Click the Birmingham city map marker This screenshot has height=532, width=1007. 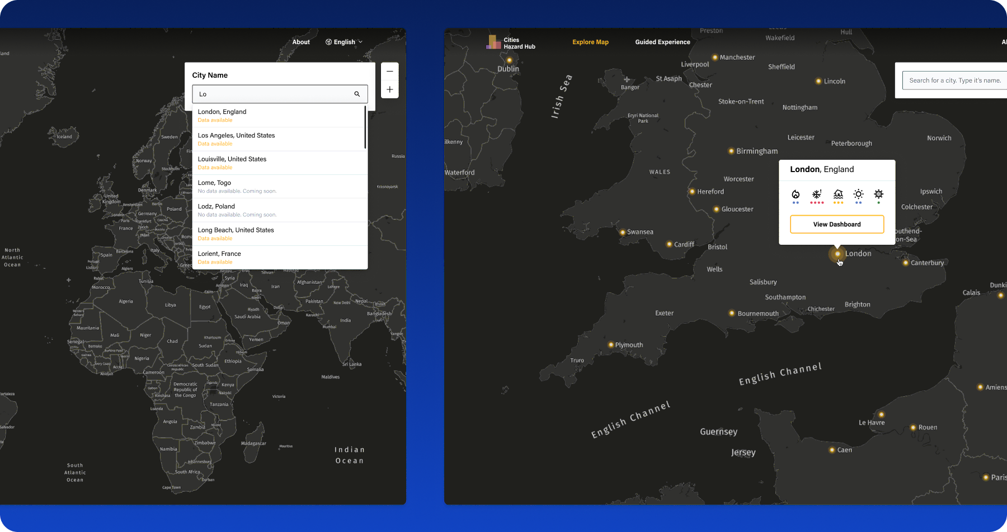731,151
